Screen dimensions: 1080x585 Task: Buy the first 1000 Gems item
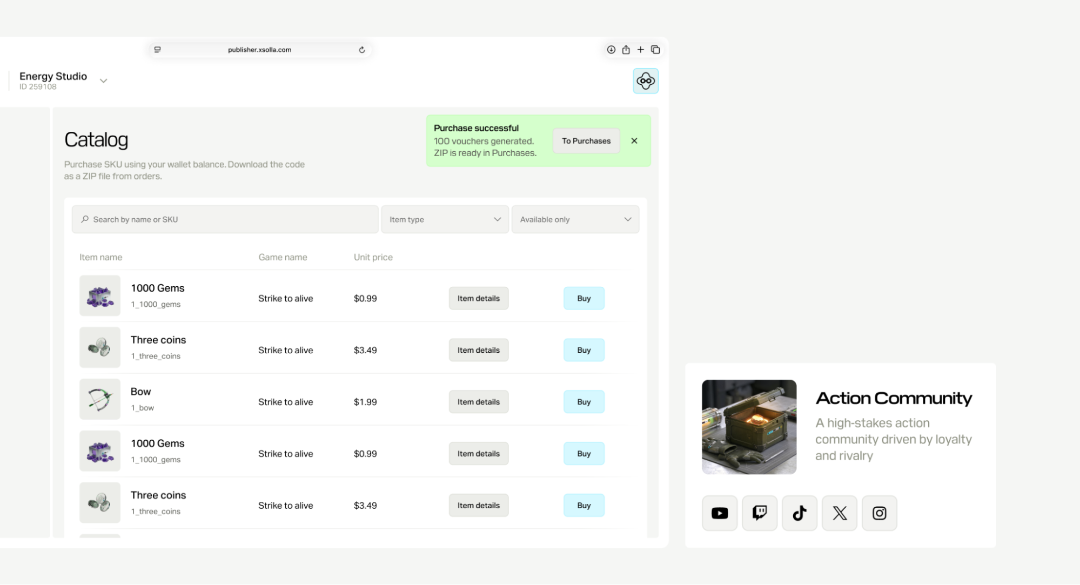584,298
